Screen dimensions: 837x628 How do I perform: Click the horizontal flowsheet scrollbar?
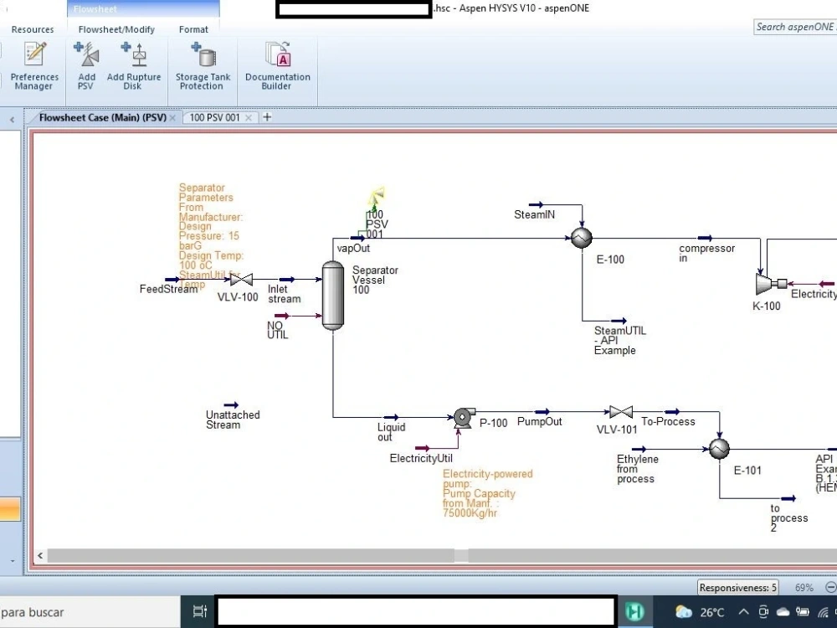[251, 555]
